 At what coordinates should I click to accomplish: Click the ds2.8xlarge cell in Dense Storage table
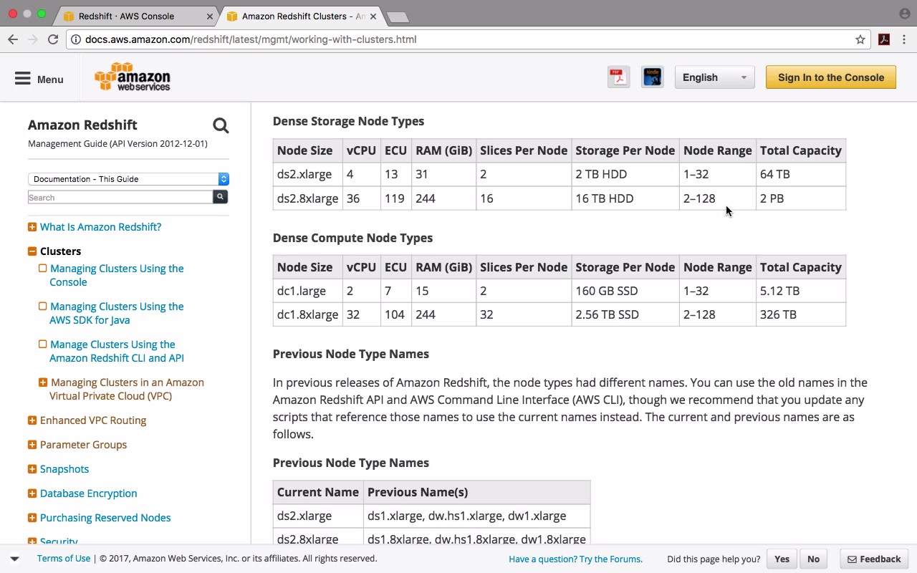[x=307, y=198]
